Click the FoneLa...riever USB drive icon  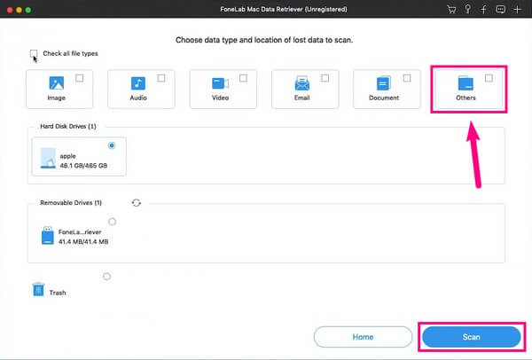click(48, 235)
